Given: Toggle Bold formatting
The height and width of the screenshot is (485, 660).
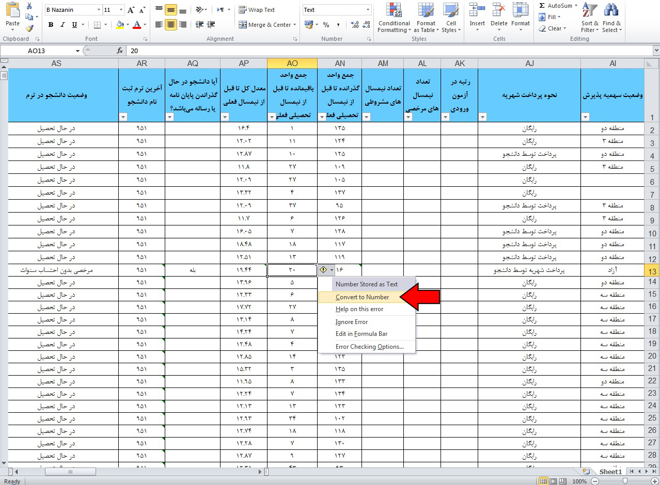Looking at the screenshot, I should point(51,25).
